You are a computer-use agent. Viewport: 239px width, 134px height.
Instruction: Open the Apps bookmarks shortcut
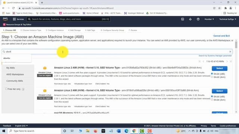[x=6, y=13]
